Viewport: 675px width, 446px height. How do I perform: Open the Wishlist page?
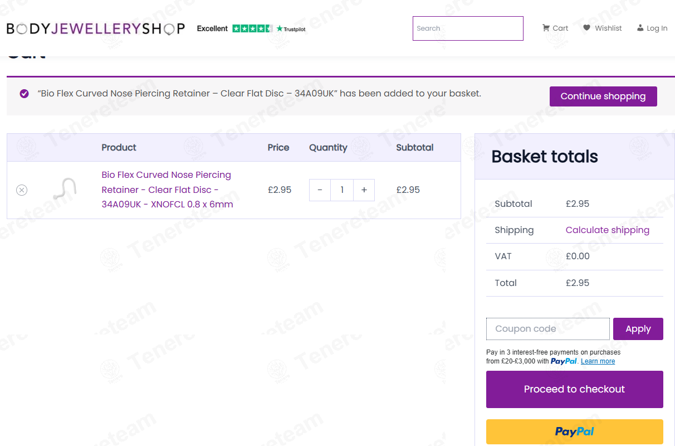[x=603, y=28]
